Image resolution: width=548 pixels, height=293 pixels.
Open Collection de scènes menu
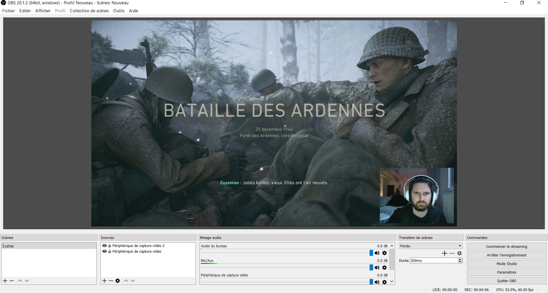click(89, 11)
